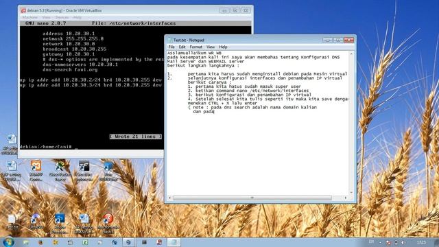Click the Notepad window title icon
This screenshot has height=247, width=439.
tap(169, 40)
